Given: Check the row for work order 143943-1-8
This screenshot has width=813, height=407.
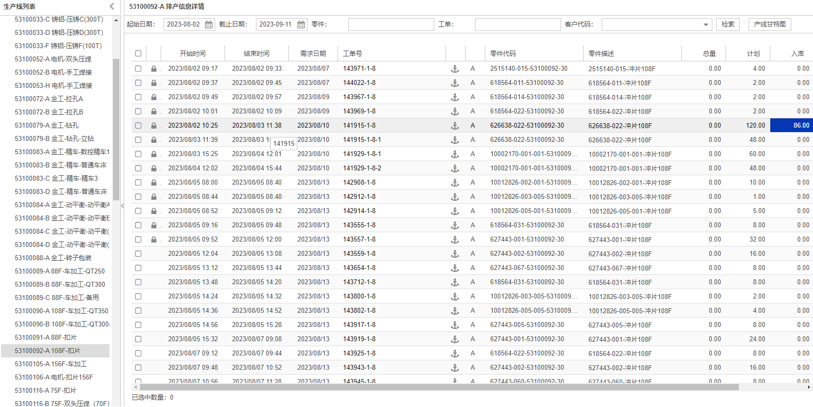Looking at the screenshot, I should [138, 368].
